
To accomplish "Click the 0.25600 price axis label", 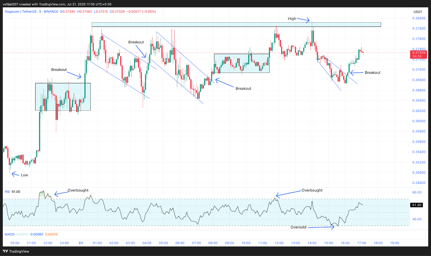I will tap(419, 142).
